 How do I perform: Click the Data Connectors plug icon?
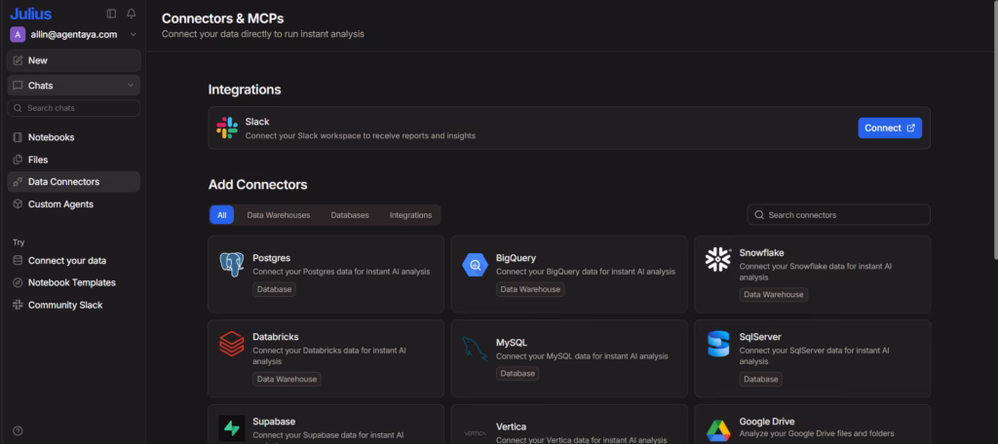(18, 182)
